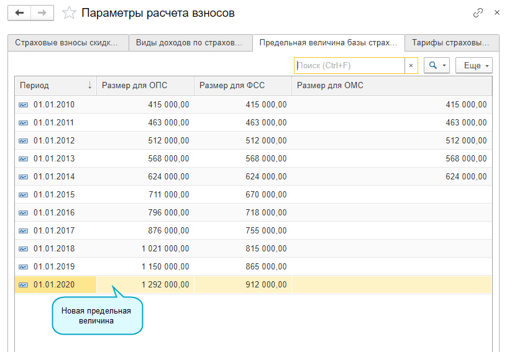Switch to the Тарифы страховы... tab
Viewport: 512px width, 352px height.
pos(452,43)
